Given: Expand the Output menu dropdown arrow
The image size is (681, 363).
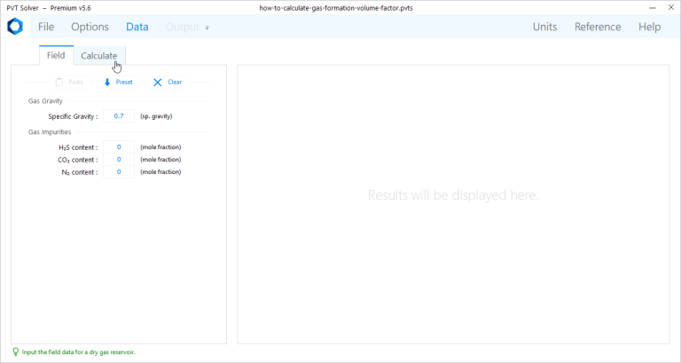Looking at the screenshot, I should pyautogui.click(x=207, y=28).
